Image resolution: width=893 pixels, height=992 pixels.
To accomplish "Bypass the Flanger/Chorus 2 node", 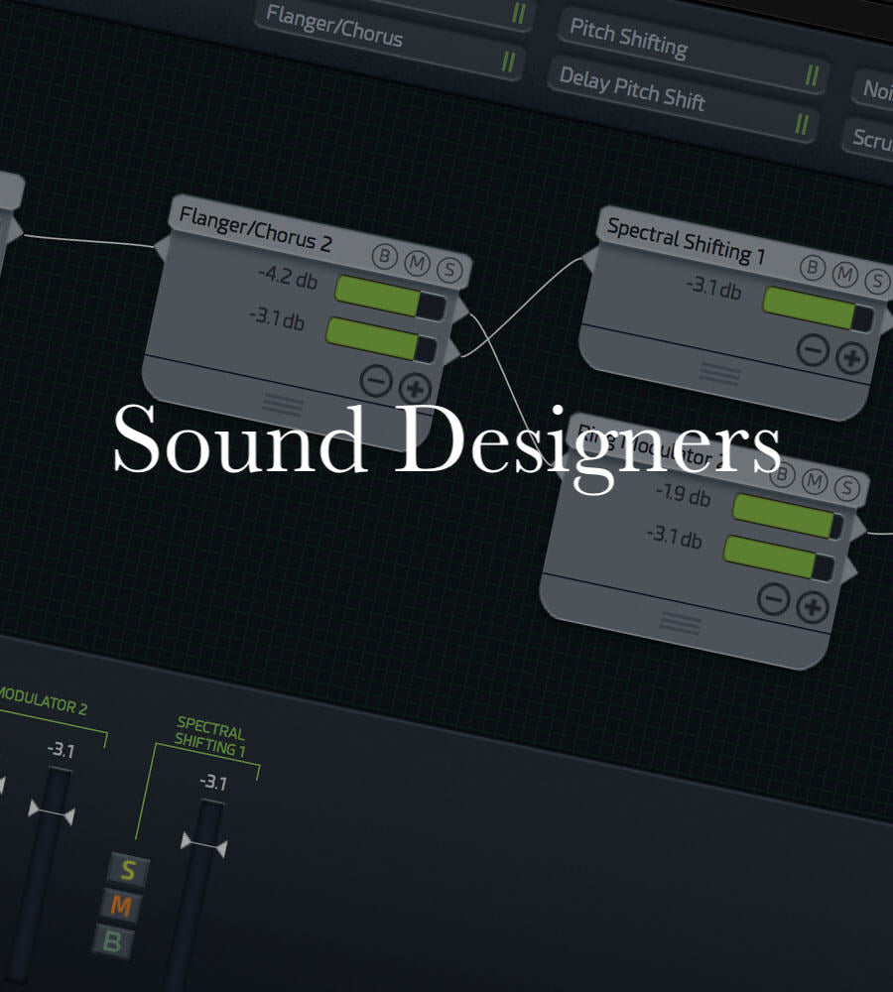I will 384,255.
